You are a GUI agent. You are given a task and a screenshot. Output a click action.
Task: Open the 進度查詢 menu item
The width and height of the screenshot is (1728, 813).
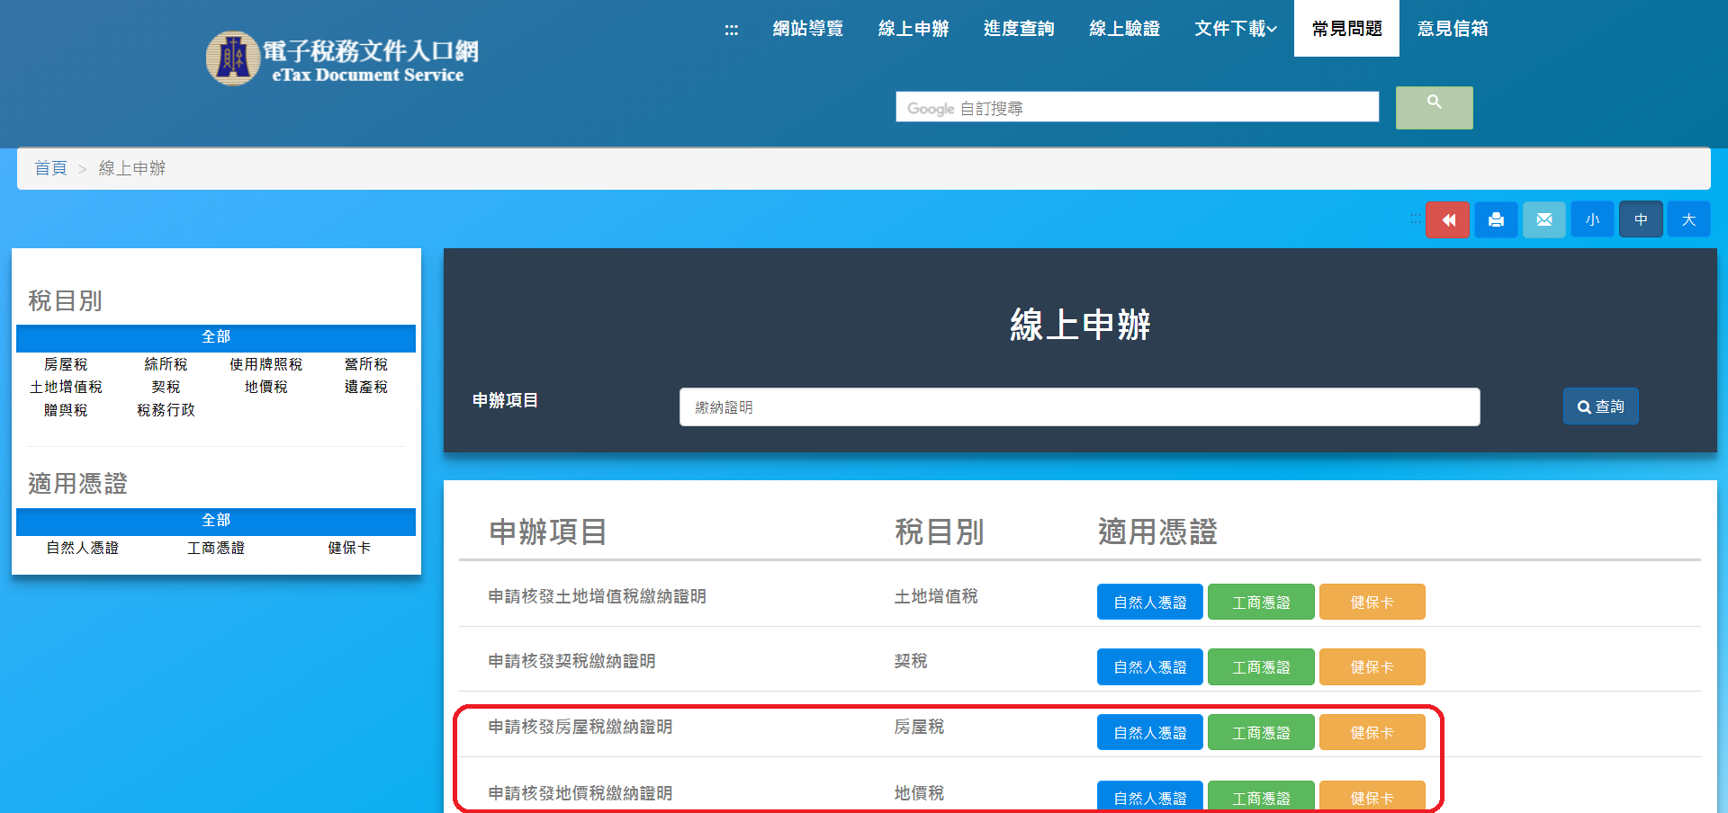(1019, 29)
